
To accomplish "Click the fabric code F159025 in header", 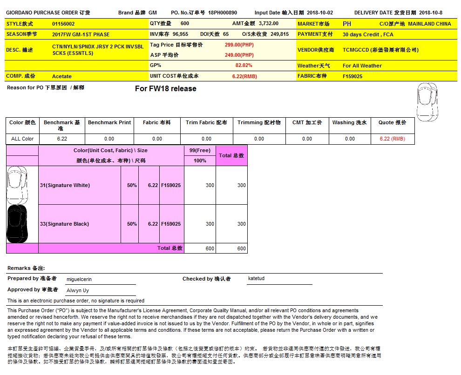I will tap(353, 76).
